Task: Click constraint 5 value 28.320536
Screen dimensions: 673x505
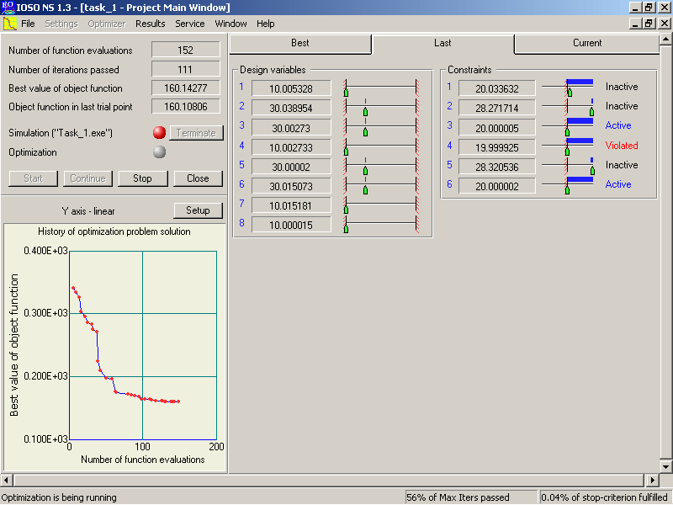Action: (497, 167)
